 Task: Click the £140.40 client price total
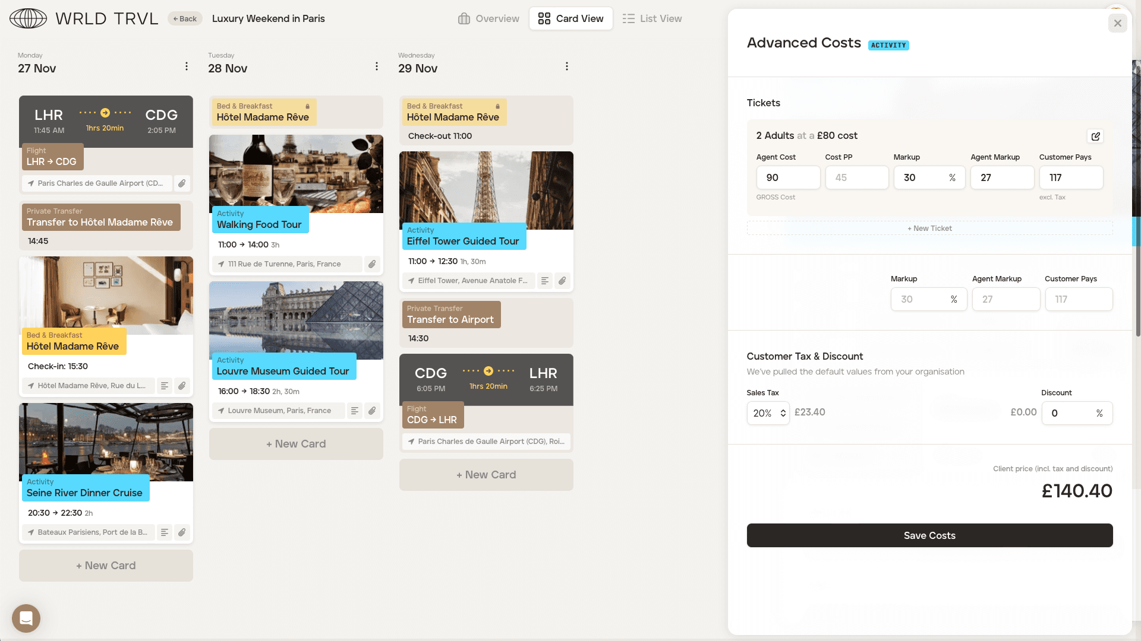pyautogui.click(x=1077, y=491)
